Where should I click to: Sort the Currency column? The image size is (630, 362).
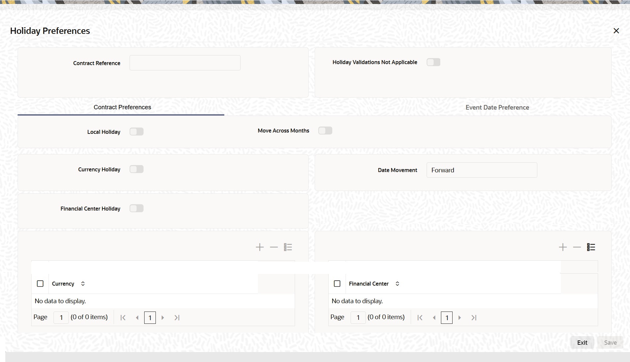(83, 284)
